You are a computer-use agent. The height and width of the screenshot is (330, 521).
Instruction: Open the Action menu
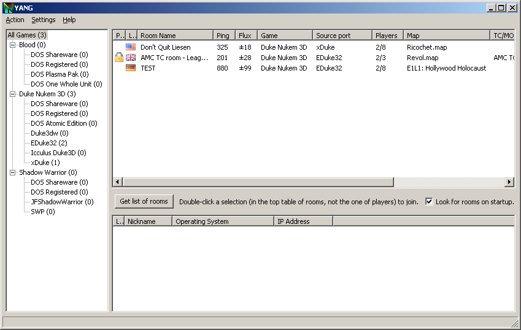[15, 20]
